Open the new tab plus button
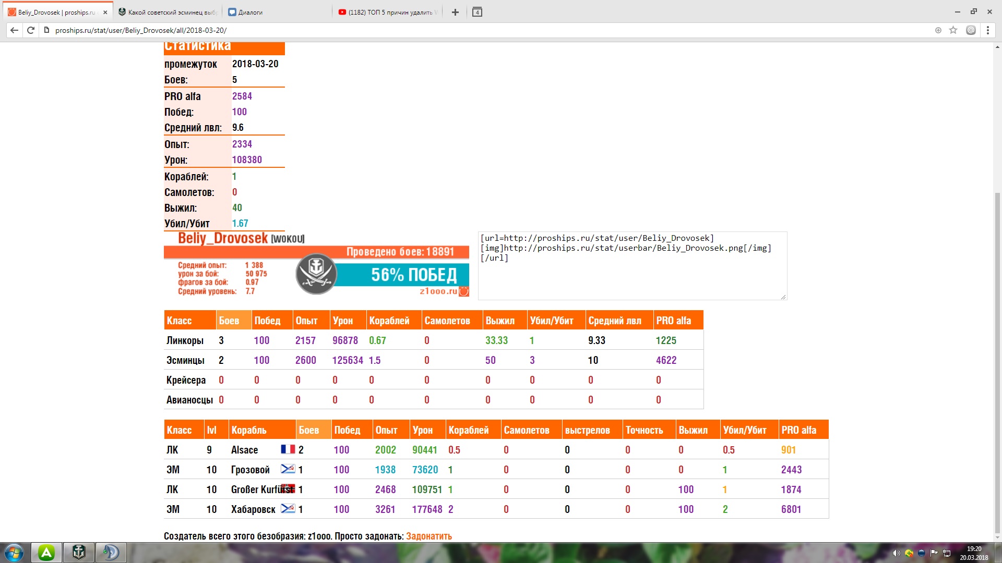This screenshot has height=563, width=1002. 455,12
